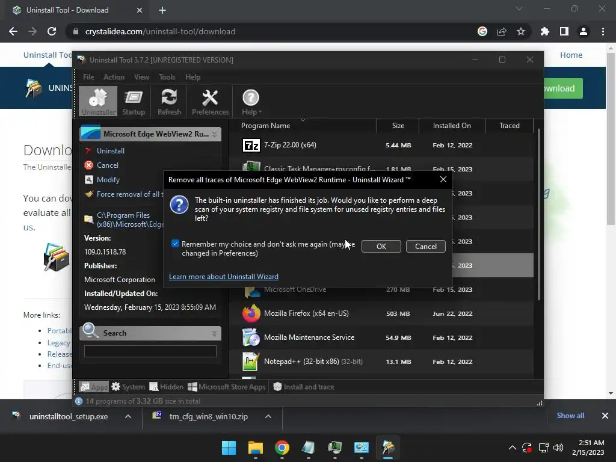The width and height of the screenshot is (616, 462).
Task: Switch to Microsoft Store Apps tab
Action: 227,387
